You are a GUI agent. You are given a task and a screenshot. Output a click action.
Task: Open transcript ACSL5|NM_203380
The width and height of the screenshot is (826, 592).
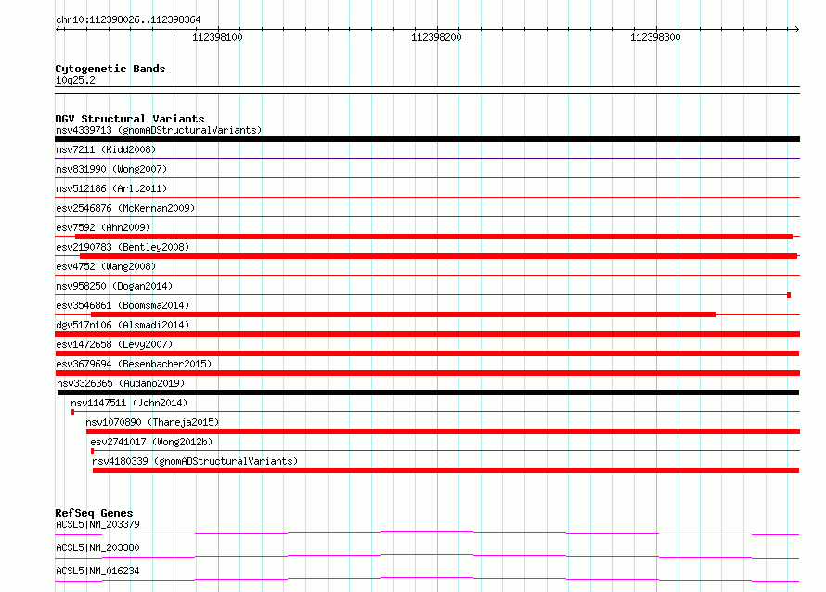click(97, 547)
